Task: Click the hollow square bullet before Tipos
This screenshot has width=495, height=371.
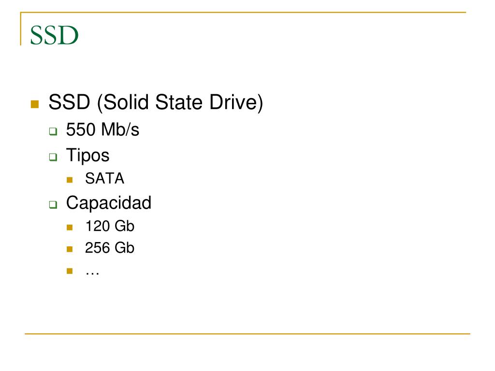Action: click(x=53, y=157)
